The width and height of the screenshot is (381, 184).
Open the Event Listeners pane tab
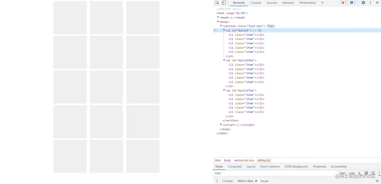tap(270, 167)
